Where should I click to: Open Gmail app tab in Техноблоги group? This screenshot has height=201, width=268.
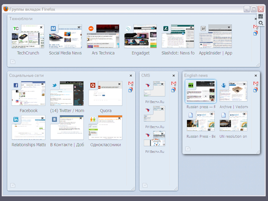tap(255, 27)
